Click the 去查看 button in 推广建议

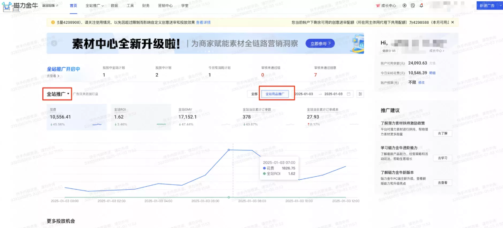443,183
